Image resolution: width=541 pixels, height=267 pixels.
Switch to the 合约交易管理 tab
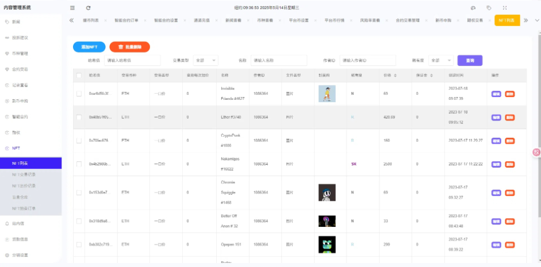pos(408,20)
